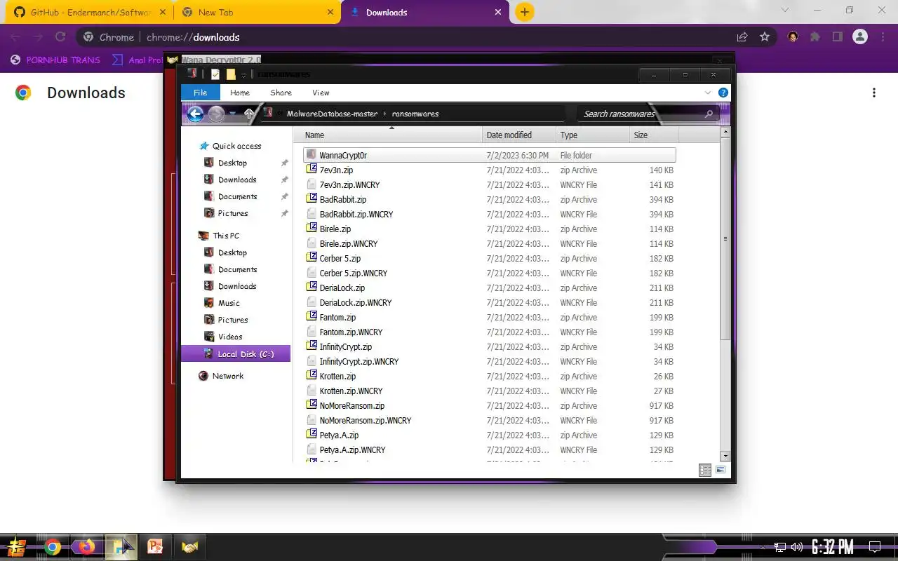Screen dimensions: 898x561
Task: Reload the Chrome page
Action: pyautogui.click(x=60, y=37)
